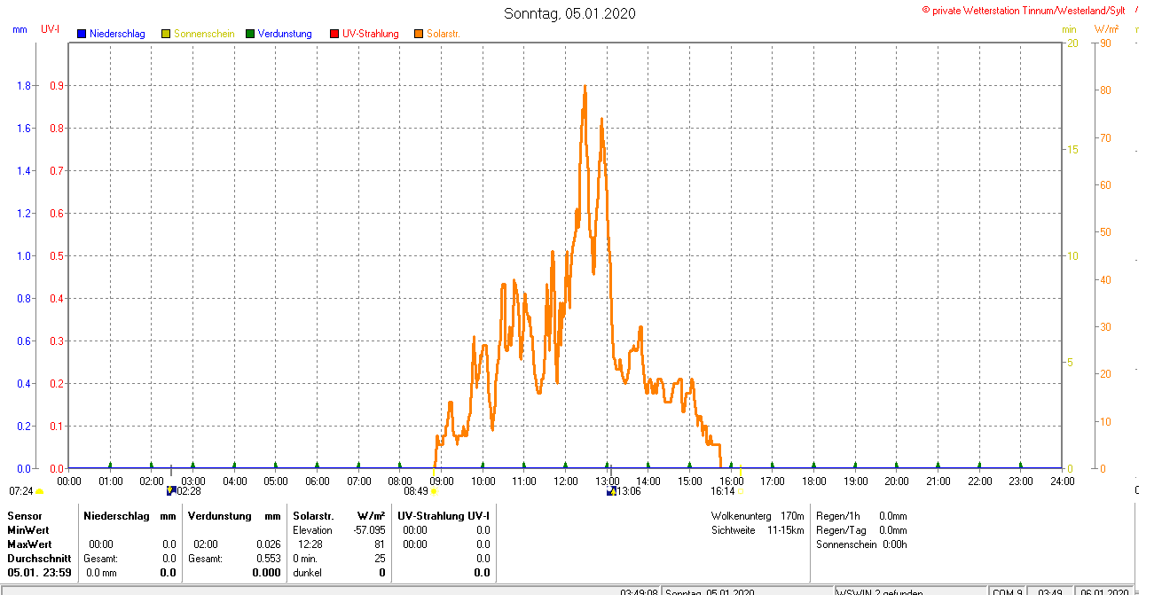Click the solar maximum time 12:28

(310, 544)
